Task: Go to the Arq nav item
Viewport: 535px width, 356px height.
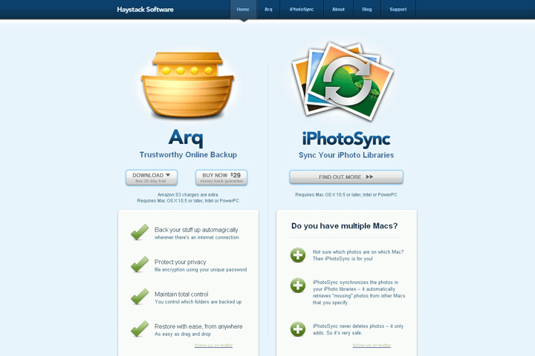Action: pyautogui.click(x=268, y=10)
